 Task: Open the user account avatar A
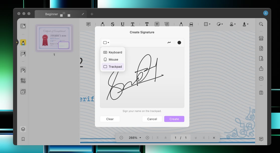(265, 13)
